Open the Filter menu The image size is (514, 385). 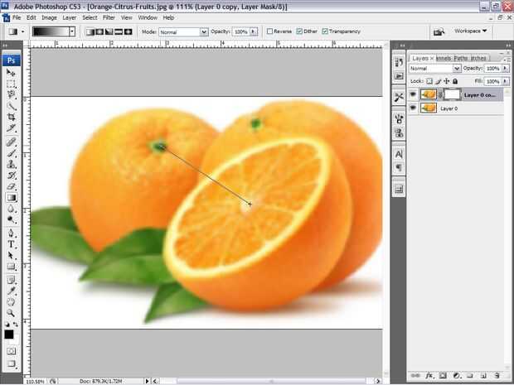coord(109,17)
